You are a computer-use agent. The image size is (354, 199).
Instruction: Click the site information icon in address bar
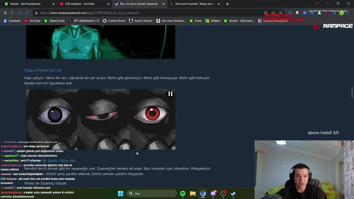[x=36, y=13]
